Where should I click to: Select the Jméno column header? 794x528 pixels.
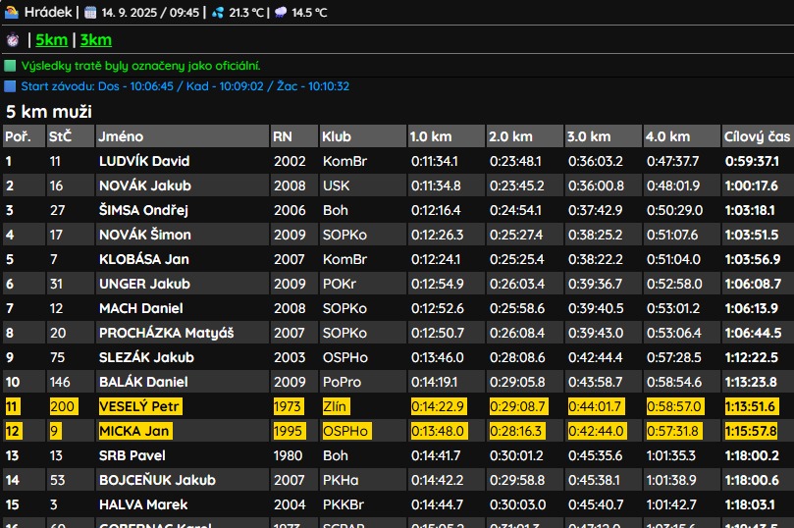(121, 136)
